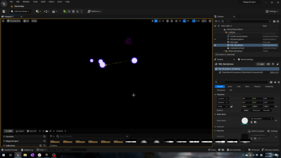Click the green Play button in toolbar
This screenshot has width=281, height=158.
[x=65, y=11]
